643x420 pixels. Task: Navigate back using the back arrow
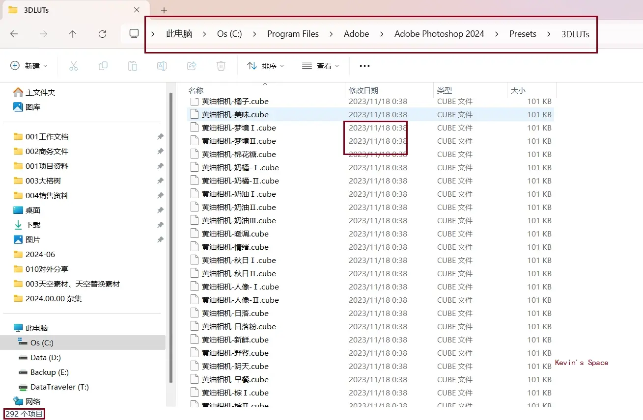[14, 34]
